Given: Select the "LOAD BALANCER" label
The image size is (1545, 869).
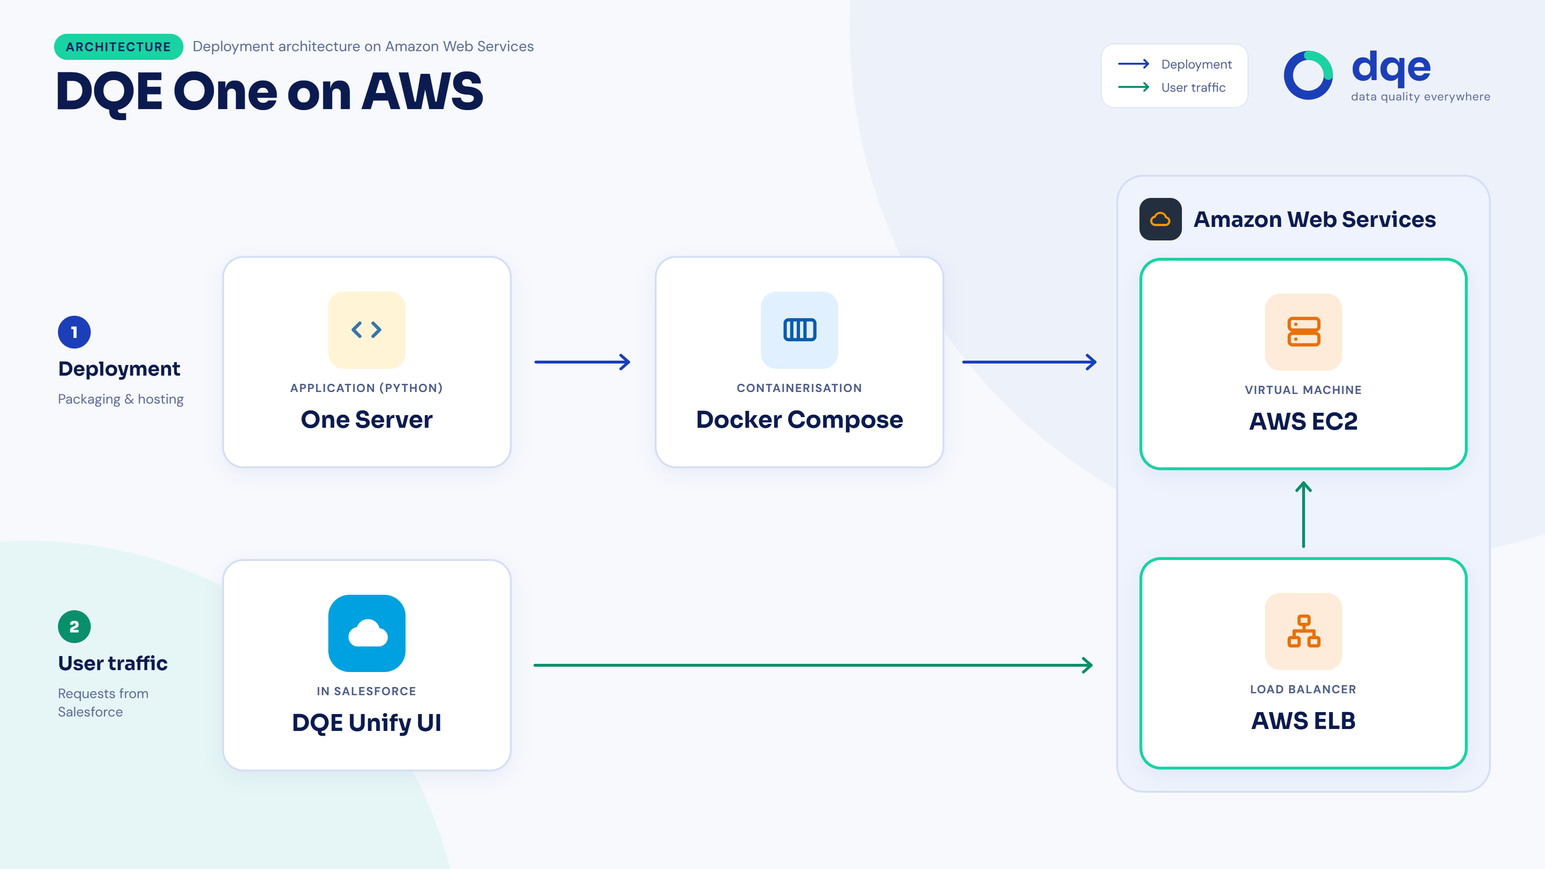Looking at the screenshot, I should coord(1303,690).
